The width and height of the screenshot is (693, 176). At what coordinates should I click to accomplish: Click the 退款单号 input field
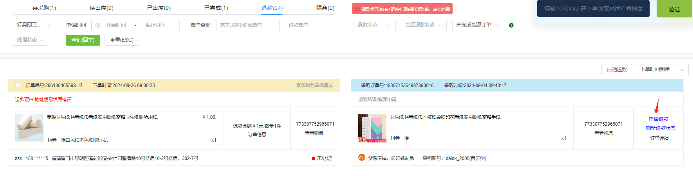(316, 25)
